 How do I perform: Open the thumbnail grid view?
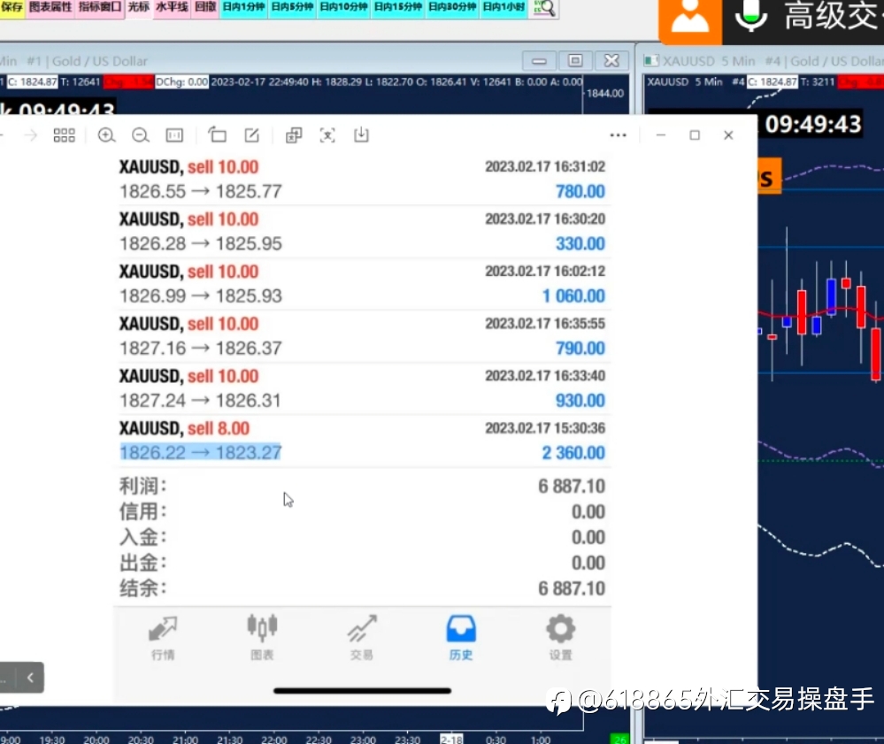[x=64, y=135]
